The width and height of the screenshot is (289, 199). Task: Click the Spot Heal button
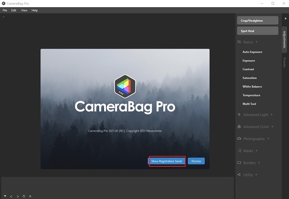258,31
